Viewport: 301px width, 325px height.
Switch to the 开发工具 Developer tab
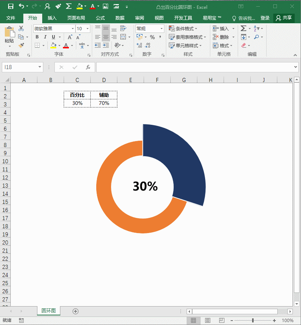click(x=183, y=18)
